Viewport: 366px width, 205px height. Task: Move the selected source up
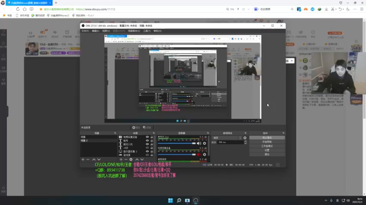pyautogui.click(x=137, y=159)
